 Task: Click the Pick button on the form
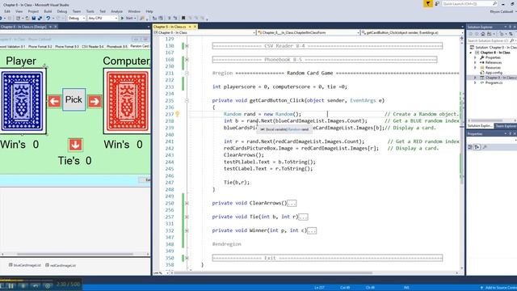[x=74, y=99]
